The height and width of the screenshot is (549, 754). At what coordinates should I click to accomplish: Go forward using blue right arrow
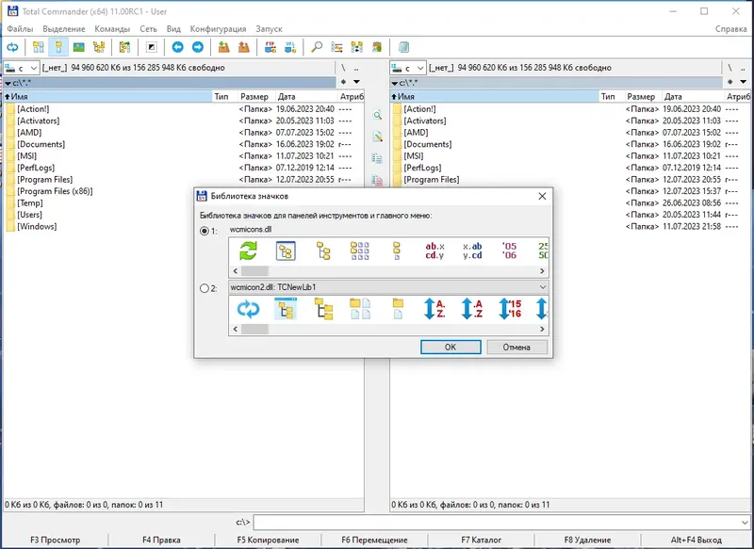click(198, 47)
